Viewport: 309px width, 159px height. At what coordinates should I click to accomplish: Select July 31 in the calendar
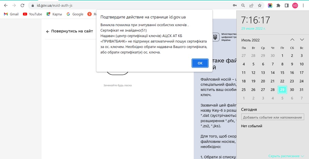pyautogui.click(x=302, y=90)
